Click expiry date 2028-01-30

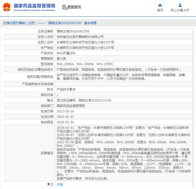click(65, 122)
